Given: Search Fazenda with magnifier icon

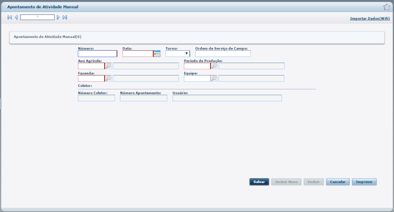Looking at the screenshot, I should [108, 78].
